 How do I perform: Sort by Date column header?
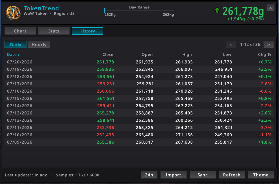[13, 55]
